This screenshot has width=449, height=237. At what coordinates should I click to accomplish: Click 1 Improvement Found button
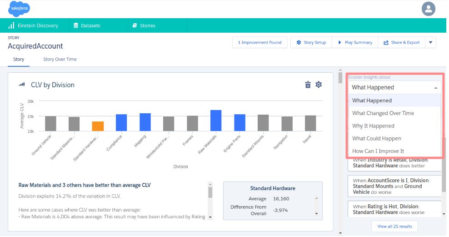[x=259, y=42]
